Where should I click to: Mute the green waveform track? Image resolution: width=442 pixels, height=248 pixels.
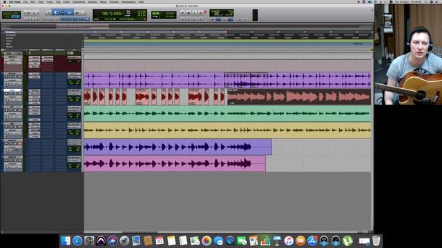click(19, 110)
